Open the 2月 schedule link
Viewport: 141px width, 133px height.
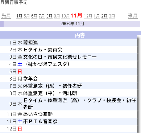coord(104,16)
